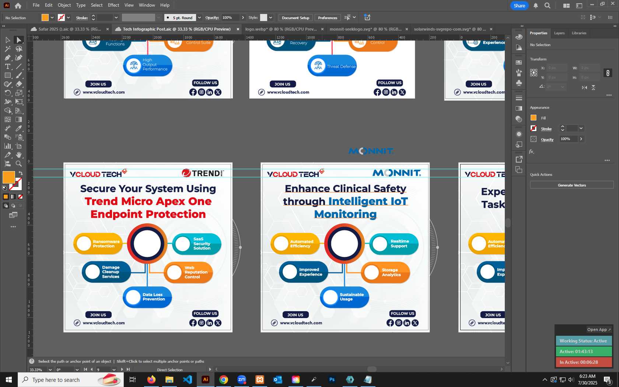Click Open App in tracker widget

click(x=599, y=330)
